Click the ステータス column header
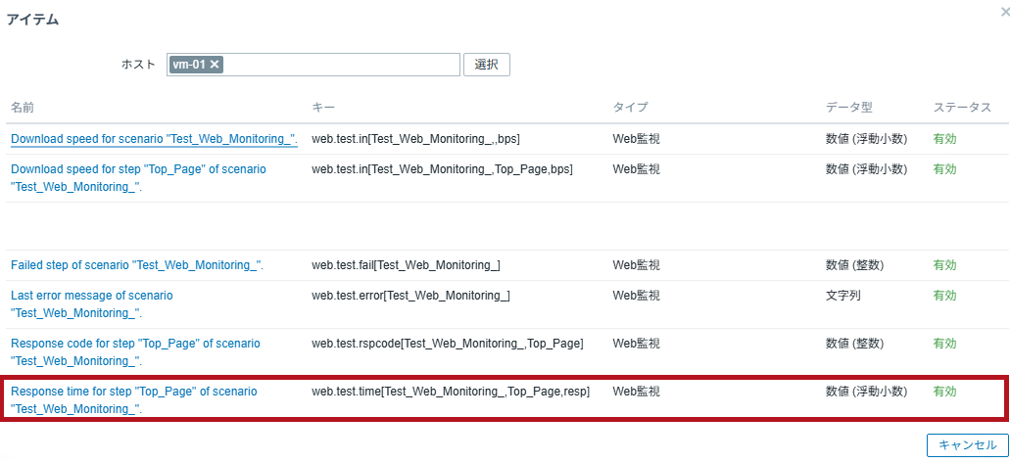This screenshot has height=463, width=1010. tap(962, 108)
